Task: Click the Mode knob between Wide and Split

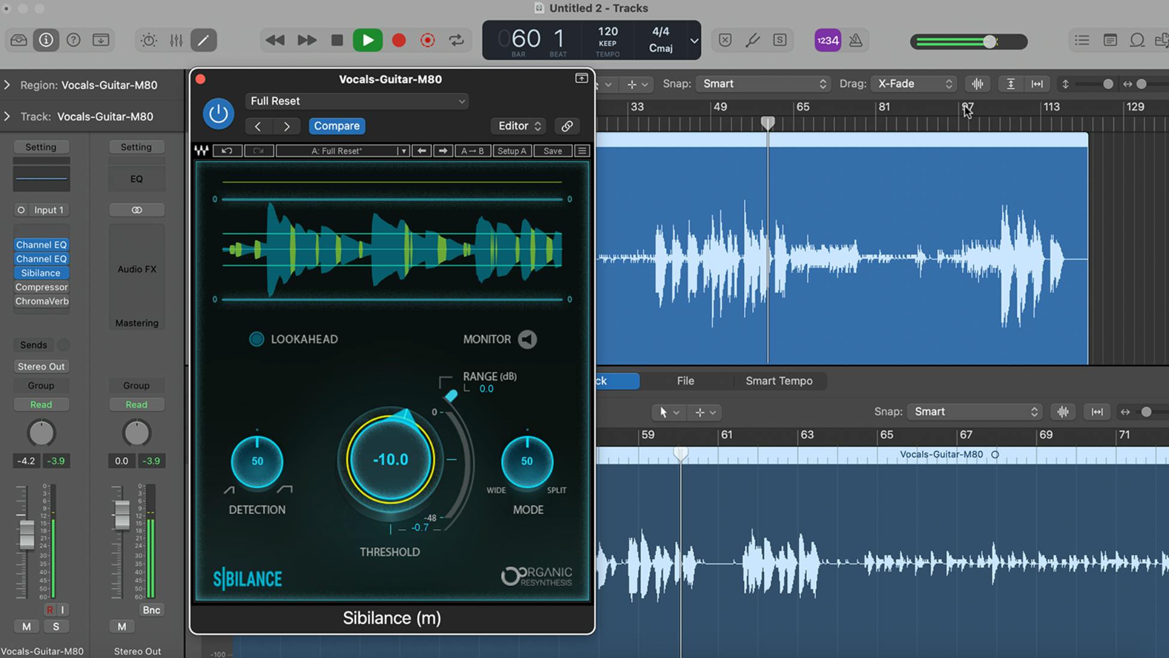Action: pyautogui.click(x=527, y=461)
